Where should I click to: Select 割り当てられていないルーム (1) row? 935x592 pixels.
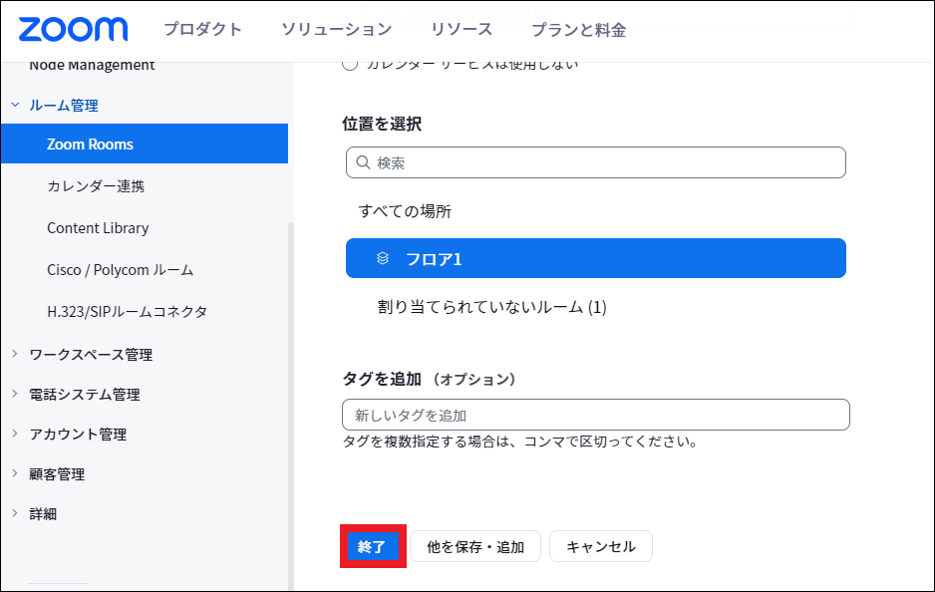pos(492,307)
